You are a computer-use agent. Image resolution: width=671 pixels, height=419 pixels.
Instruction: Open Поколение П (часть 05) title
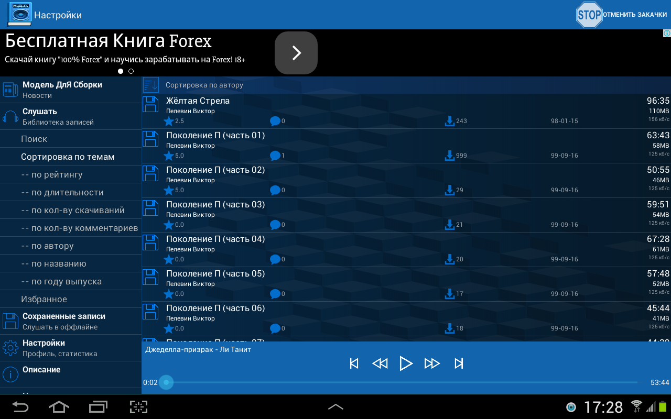tap(215, 273)
